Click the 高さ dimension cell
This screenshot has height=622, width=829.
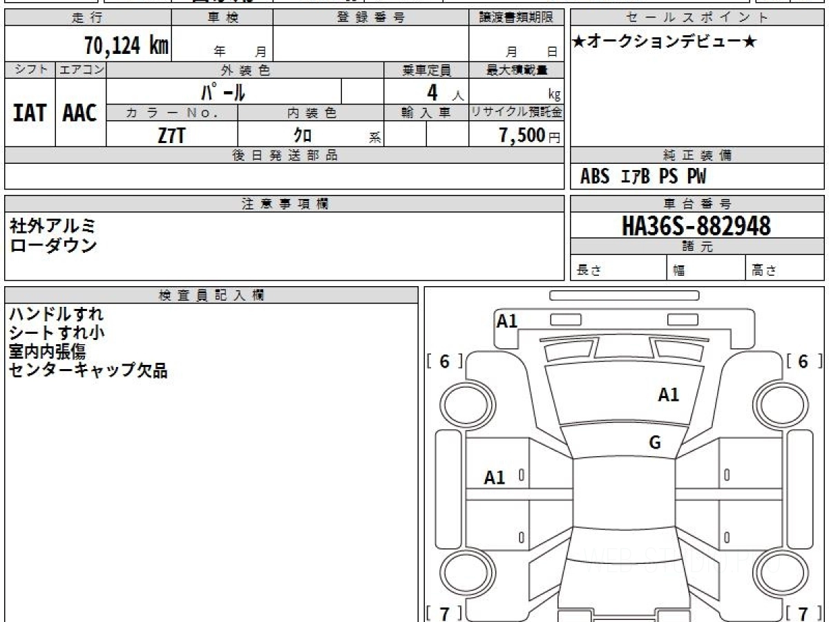coord(785,268)
